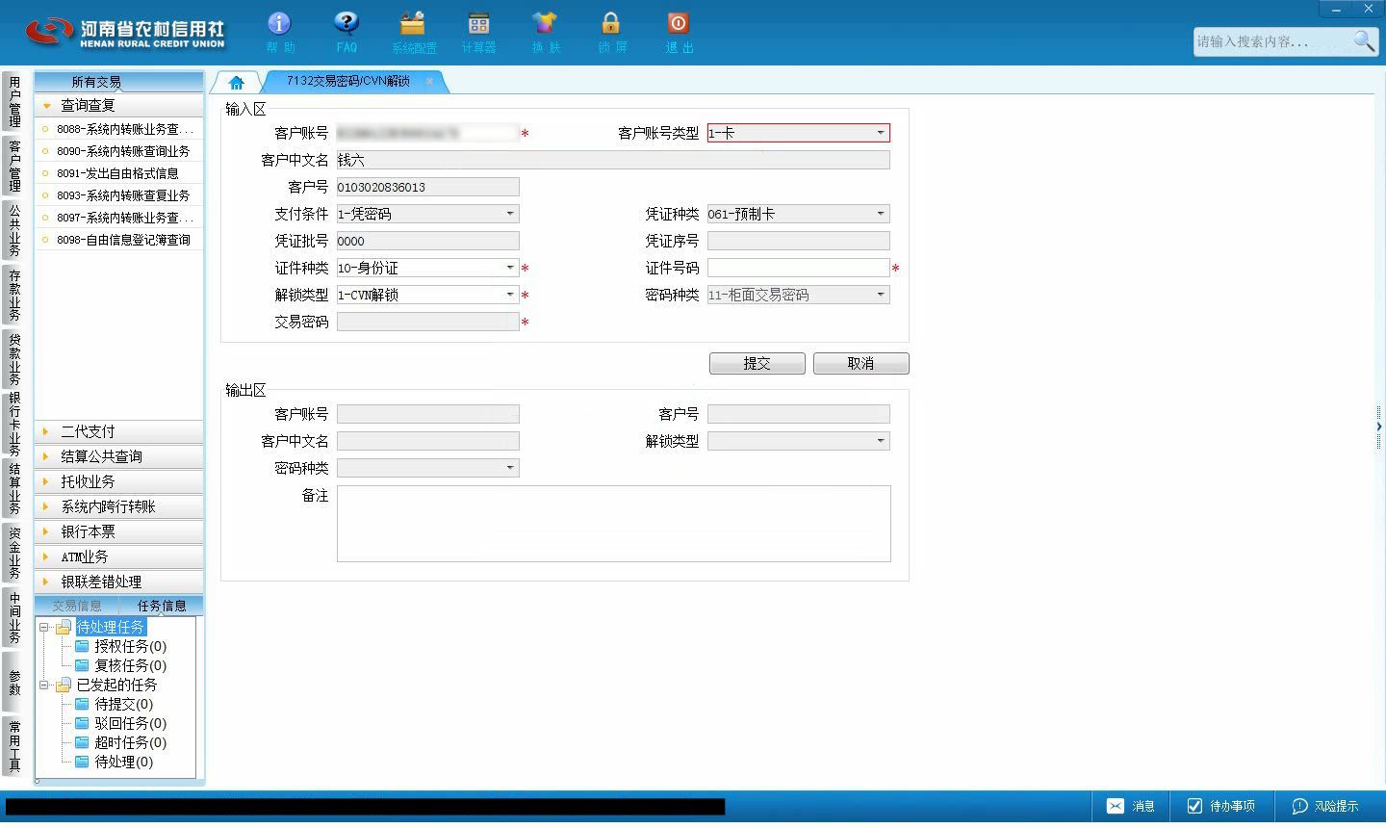The height and width of the screenshot is (828, 1386).
Task: Open 客户管理 vertical tab
Action: click(x=14, y=166)
